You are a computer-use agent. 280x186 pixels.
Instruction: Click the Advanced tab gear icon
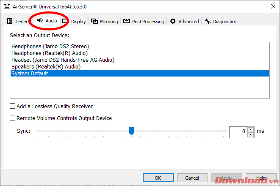pos(173,22)
